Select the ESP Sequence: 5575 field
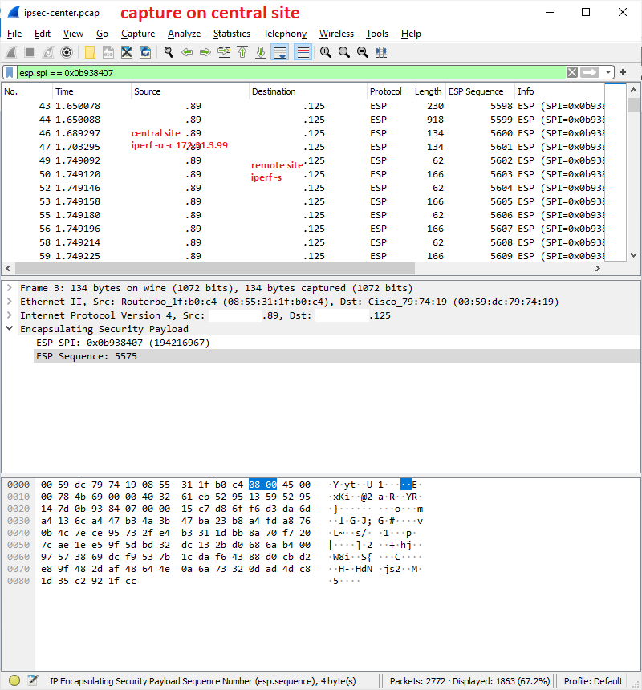The image size is (642, 690). point(336,356)
